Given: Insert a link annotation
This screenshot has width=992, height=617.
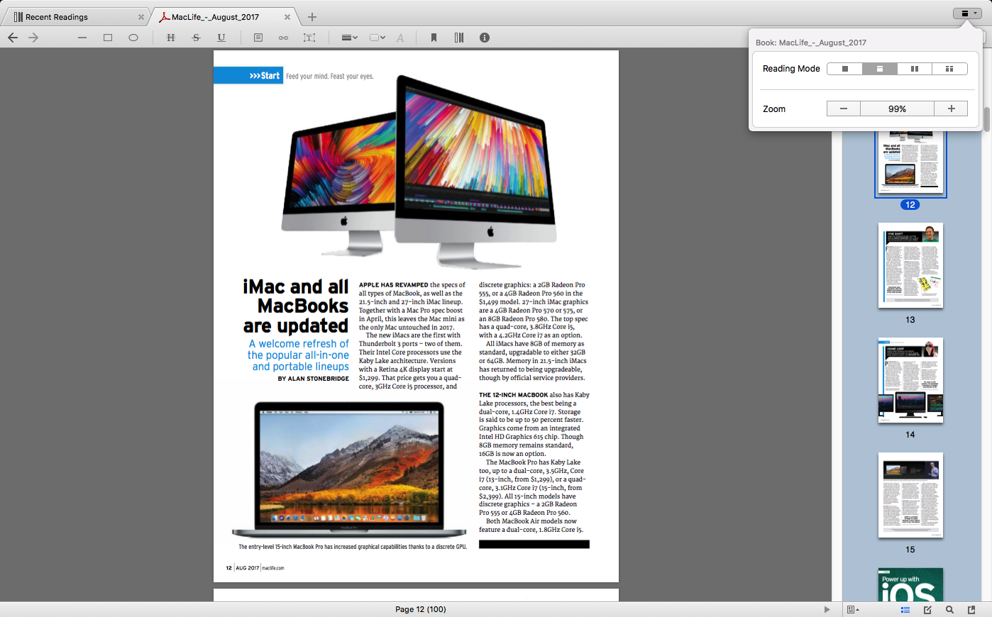Looking at the screenshot, I should (x=283, y=38).
